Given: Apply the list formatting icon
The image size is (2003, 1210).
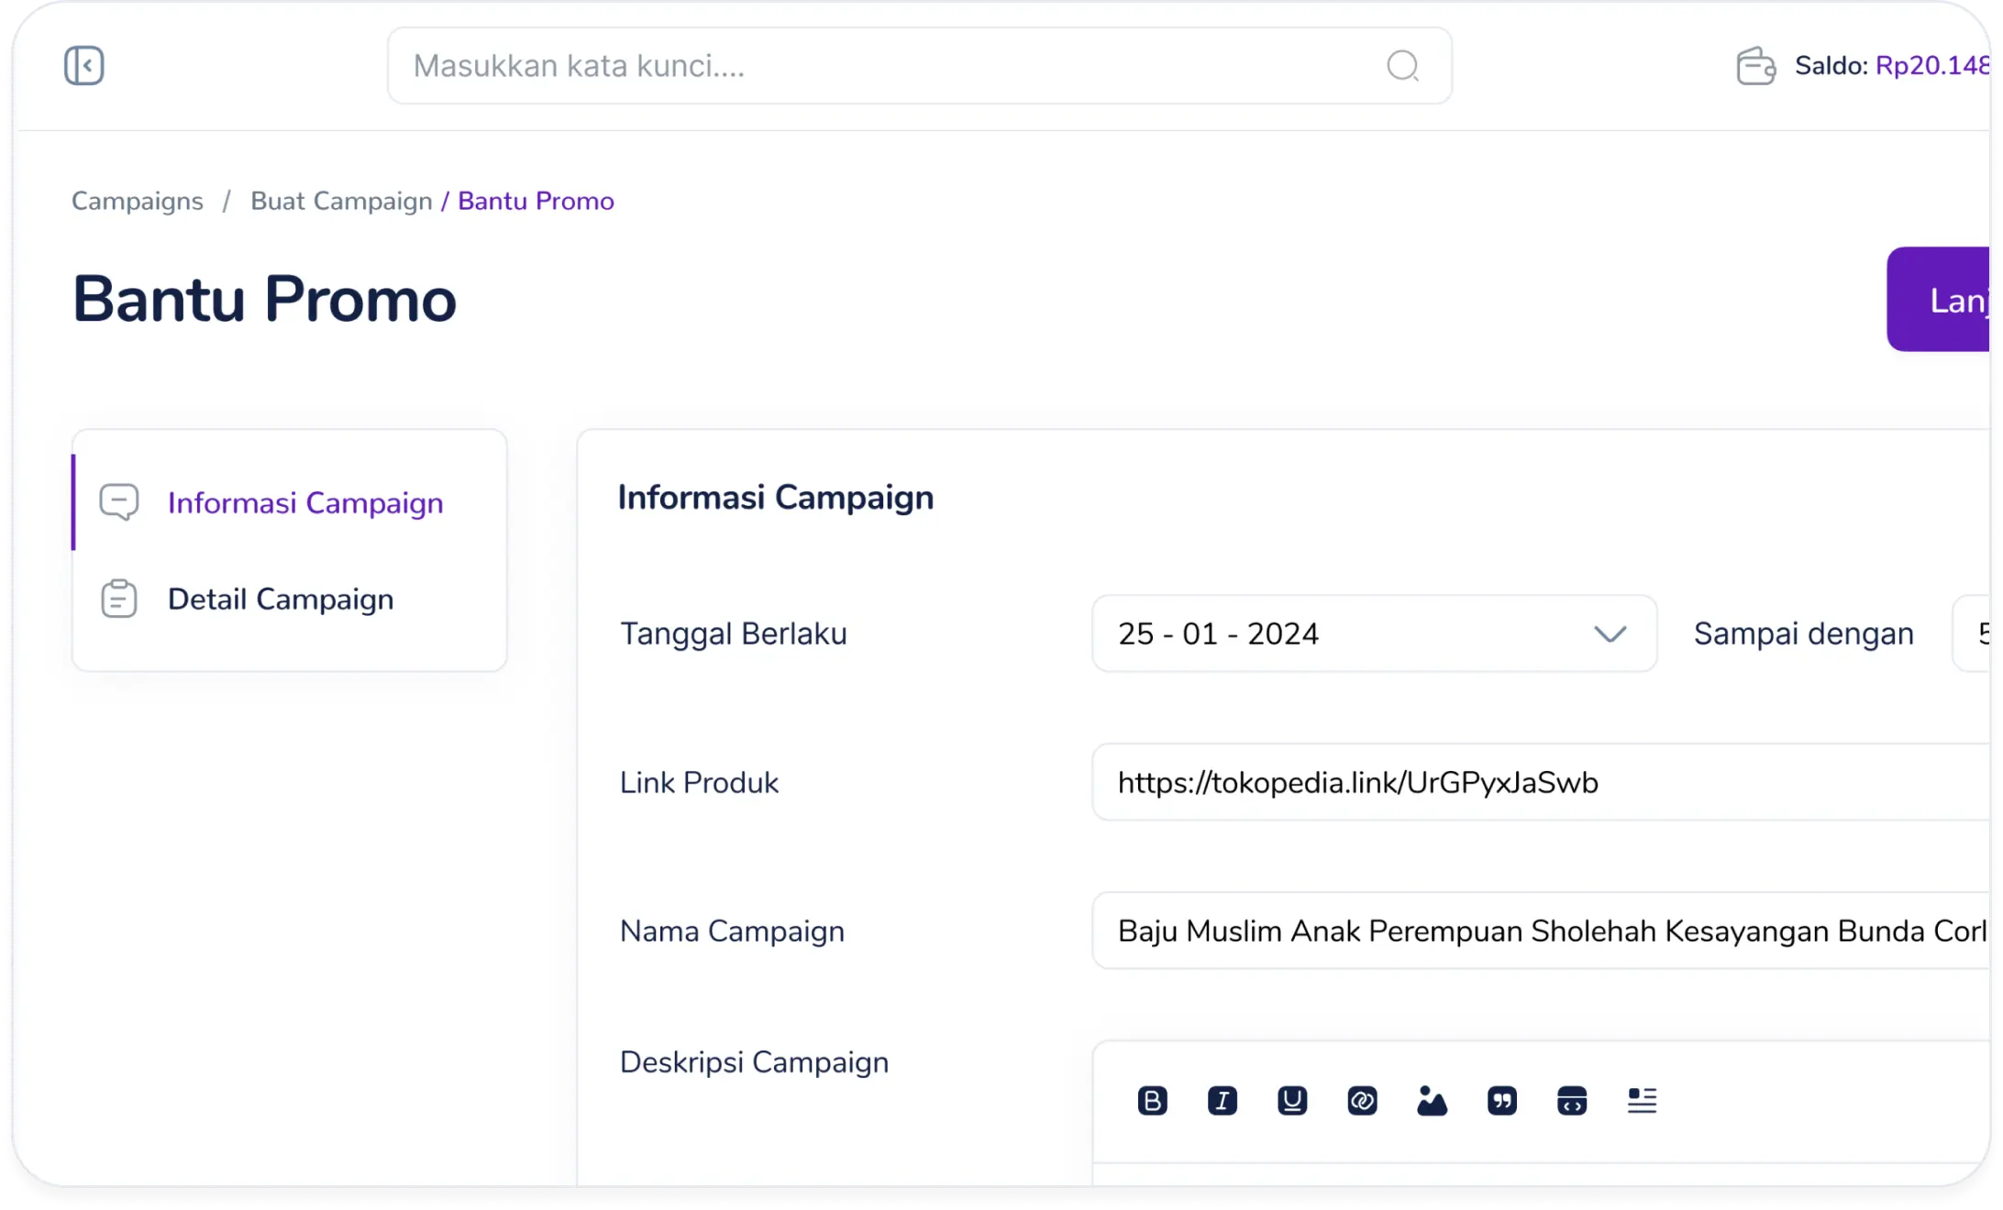Looking at the screenshot, I should coord(1642,1101).
